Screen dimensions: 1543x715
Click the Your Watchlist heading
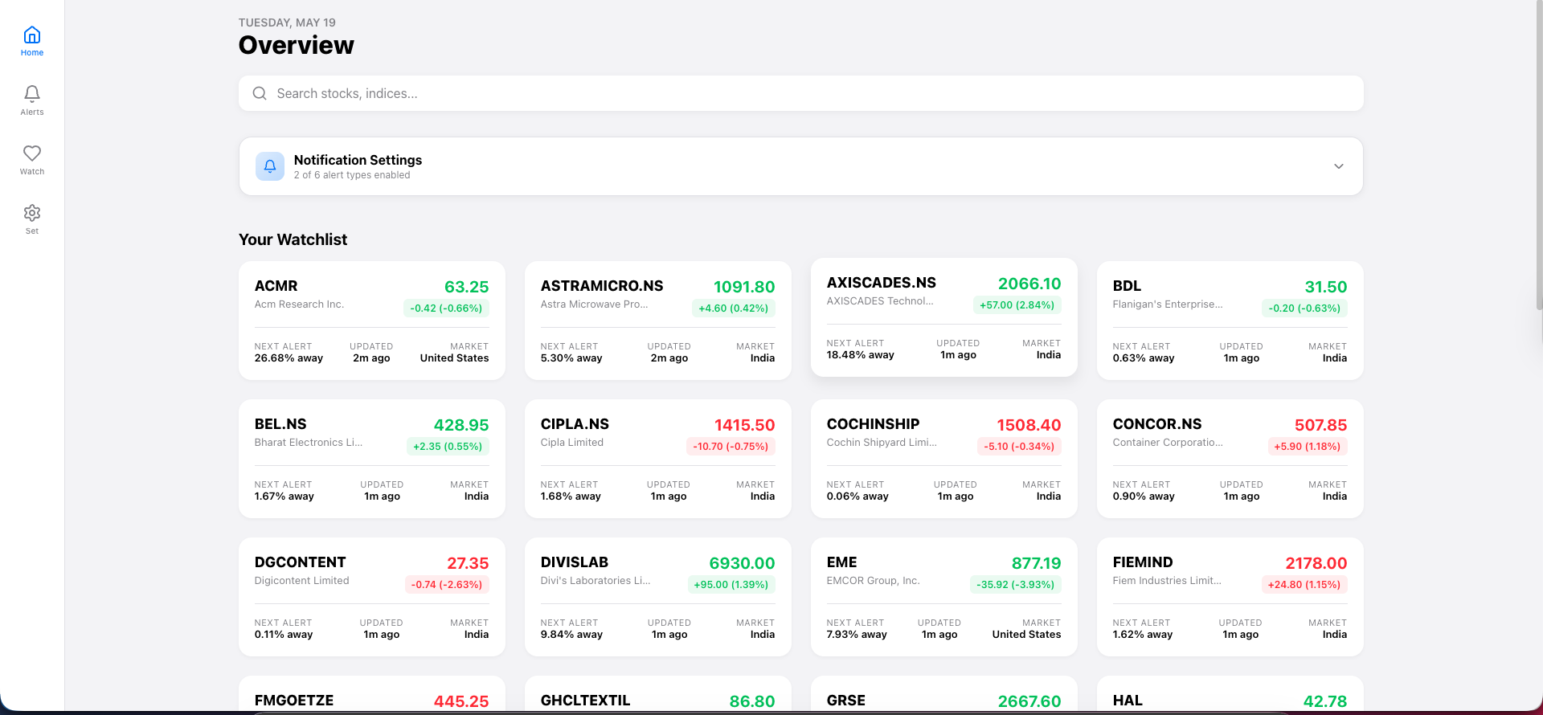pyautogui.click(x=293, y=239)
